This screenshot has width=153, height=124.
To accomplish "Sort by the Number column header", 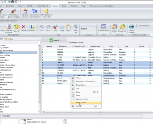I will pos(49,46).
